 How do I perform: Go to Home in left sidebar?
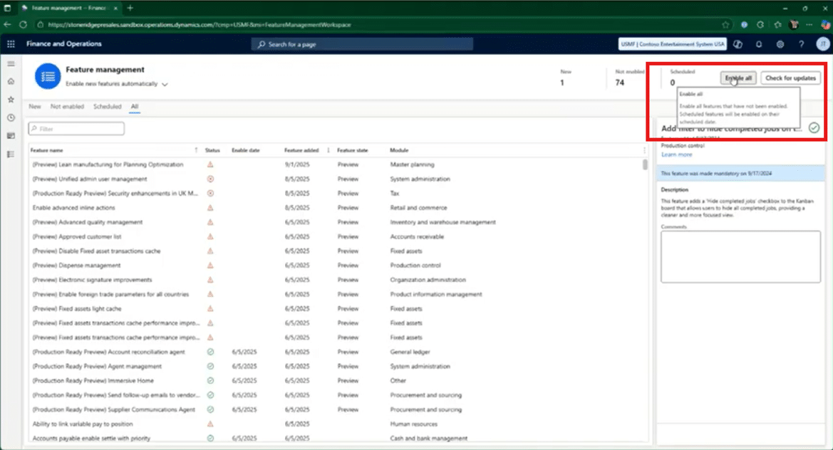11,82
